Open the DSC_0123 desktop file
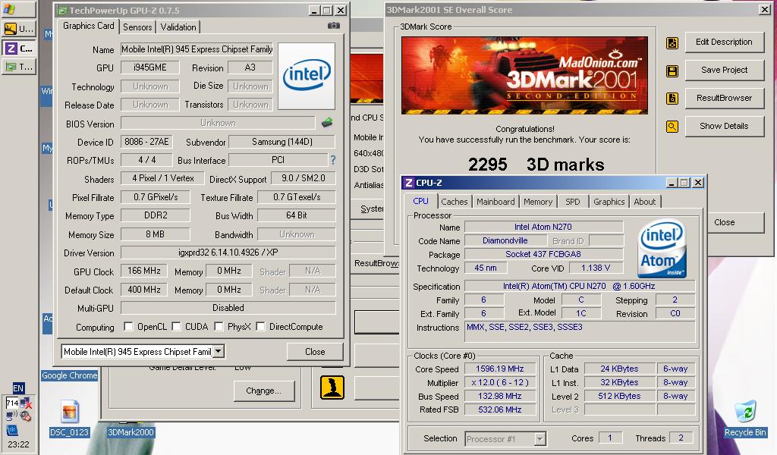 coord(69,419)
